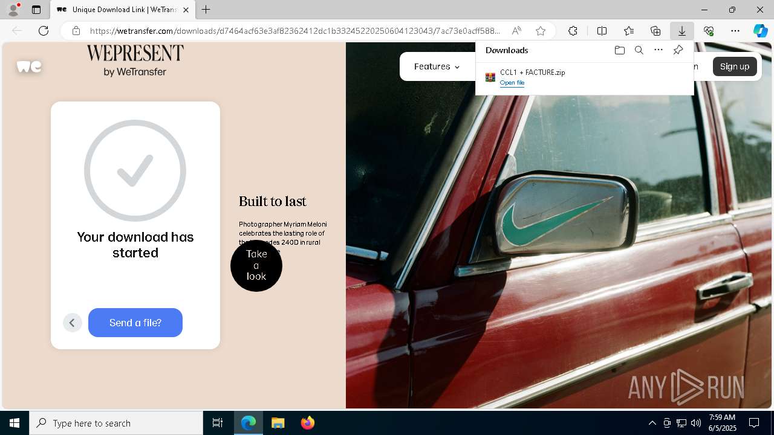Launch Firefox from taskbar
The width and height of the screenshot is (774, 435).
pyautogui.click(x=307, y=423)
